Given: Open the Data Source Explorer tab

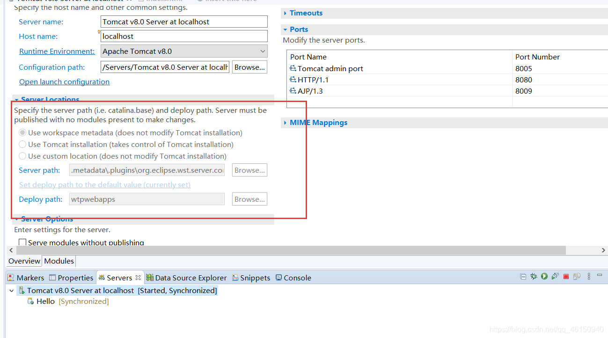Looking at the screenshot, I should point(186,278).
